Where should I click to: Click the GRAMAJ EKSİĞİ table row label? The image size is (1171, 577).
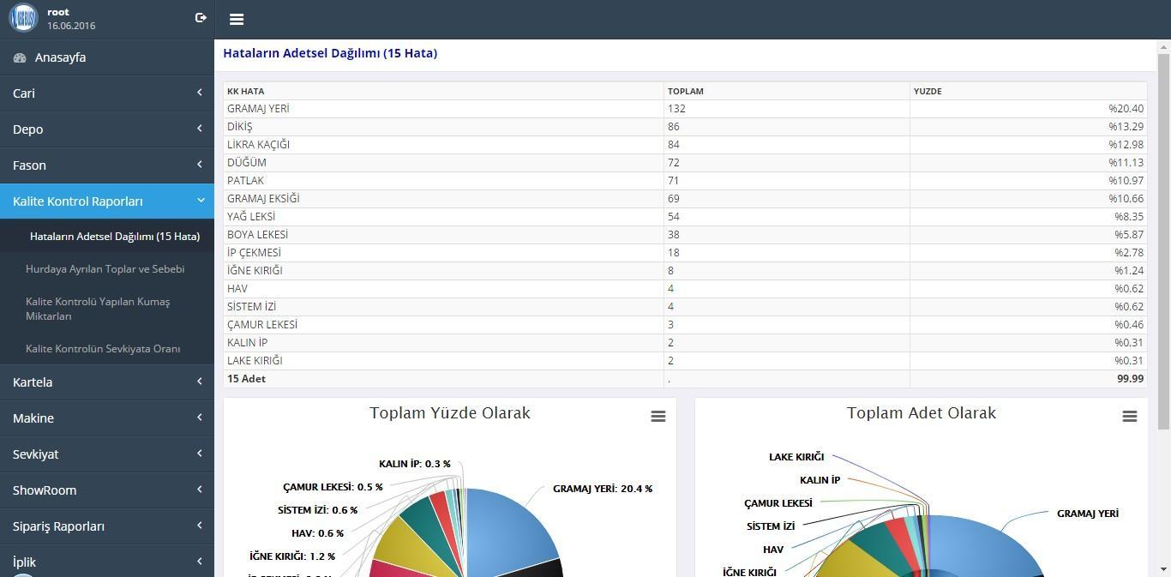pos(263,199)
